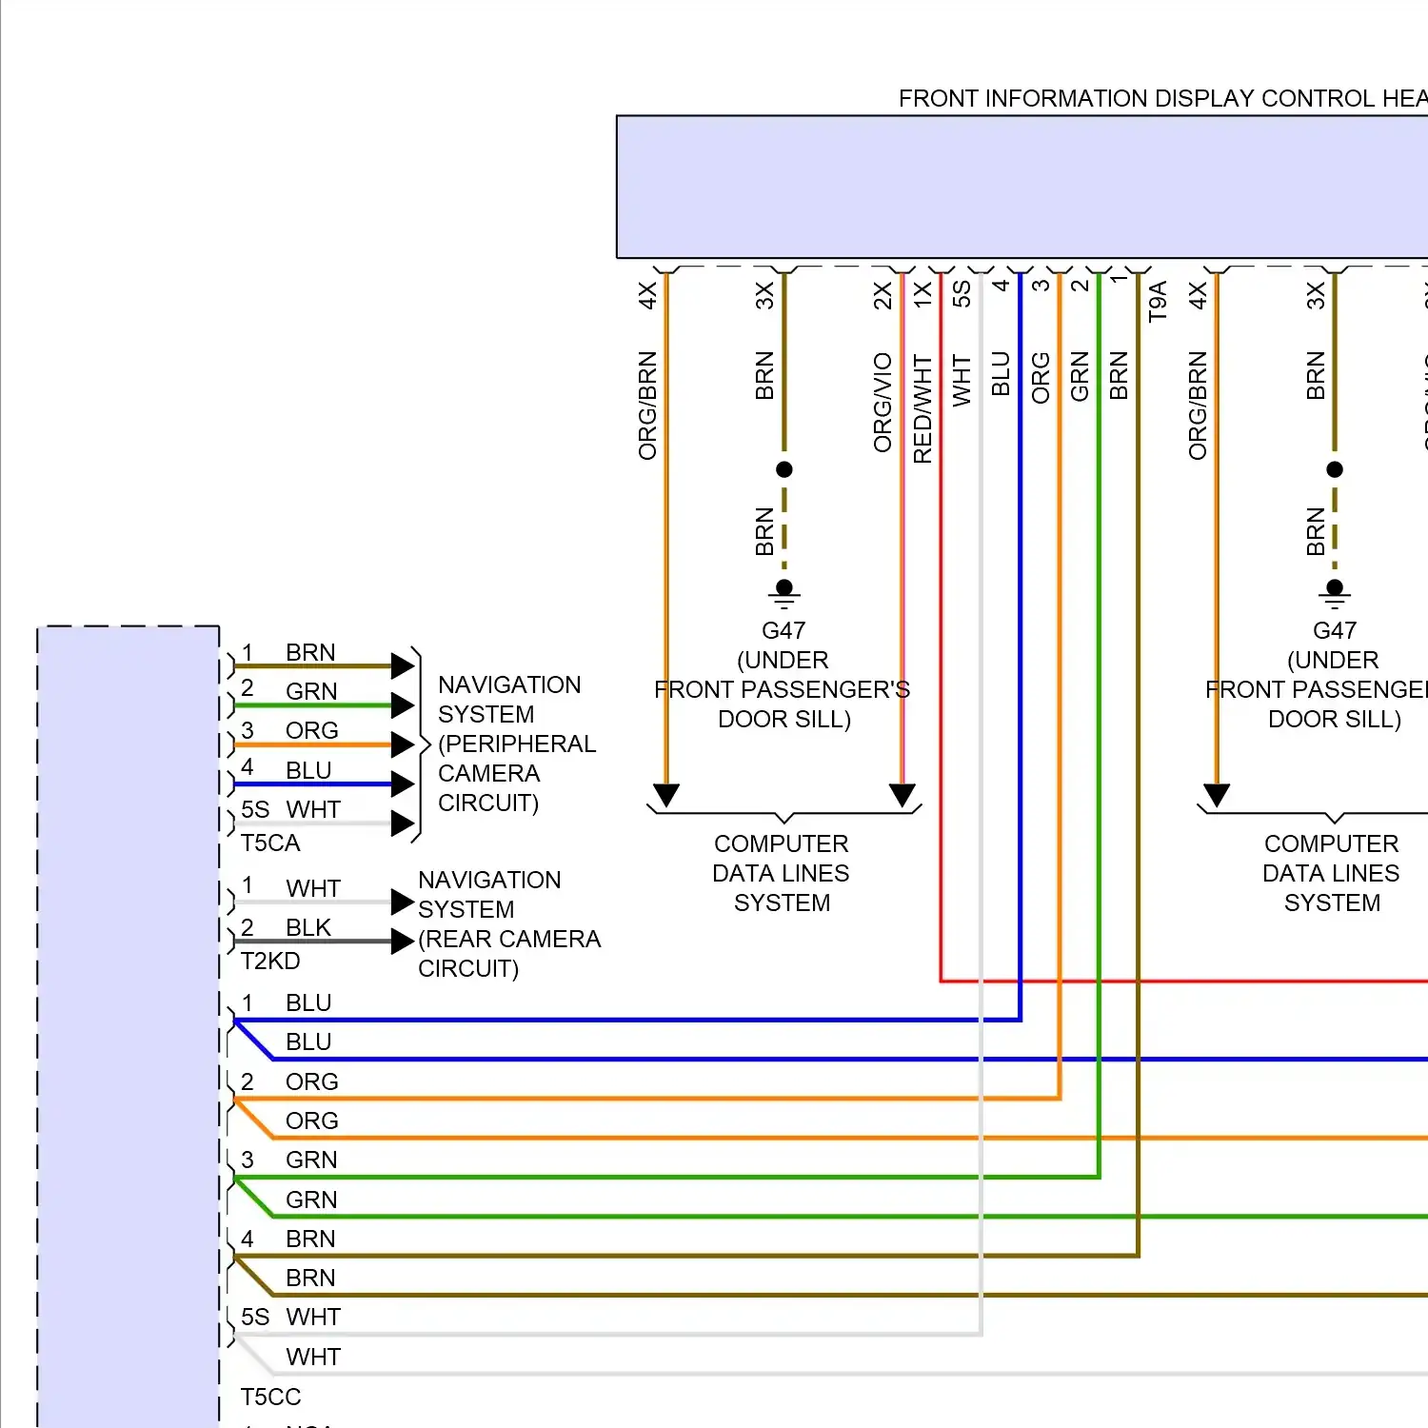Click the vertical ORG label under T9A pin 3
The image size is (1428, 1428).
point(1041,378)
